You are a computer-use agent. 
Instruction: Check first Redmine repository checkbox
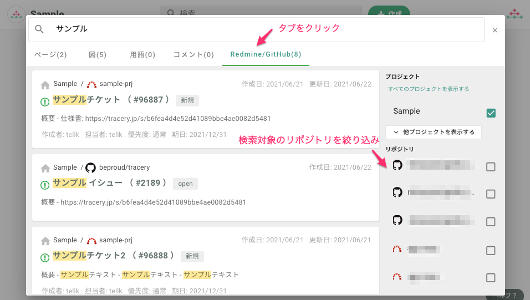tap(491, 251)
